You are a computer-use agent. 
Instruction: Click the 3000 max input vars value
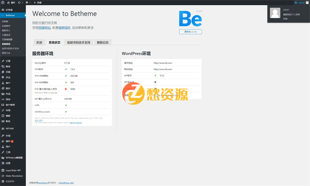click(73, 89)
